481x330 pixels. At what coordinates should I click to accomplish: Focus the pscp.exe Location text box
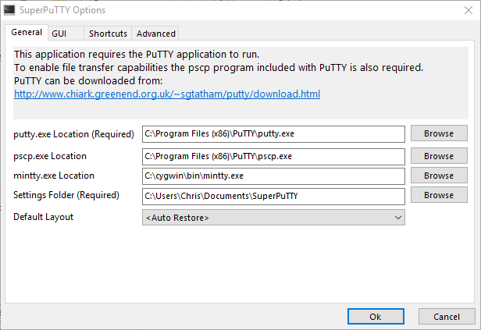click(273, 156)
